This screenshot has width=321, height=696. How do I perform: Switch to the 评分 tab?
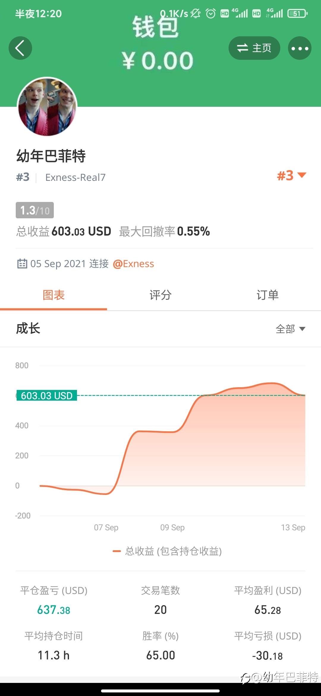click(160, 295)
